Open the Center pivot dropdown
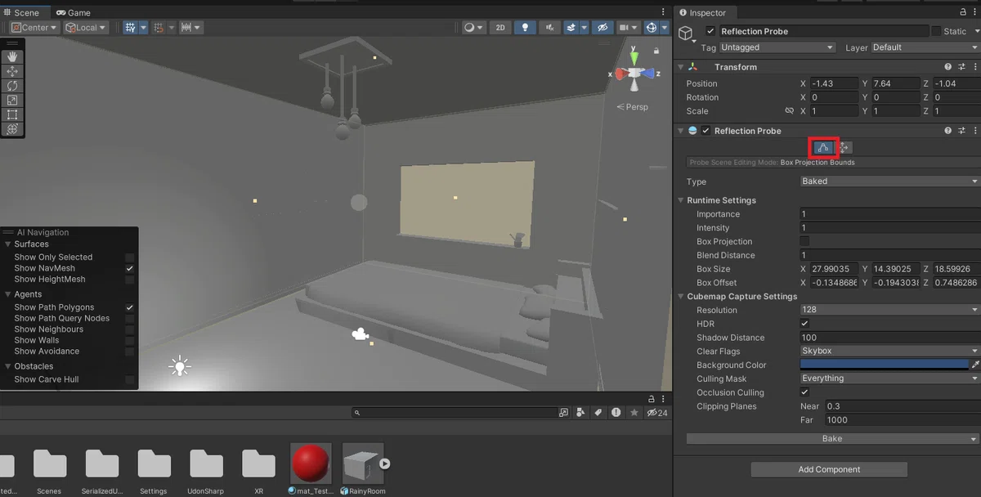This screenshot has height=497, width=981. [34, 27]
